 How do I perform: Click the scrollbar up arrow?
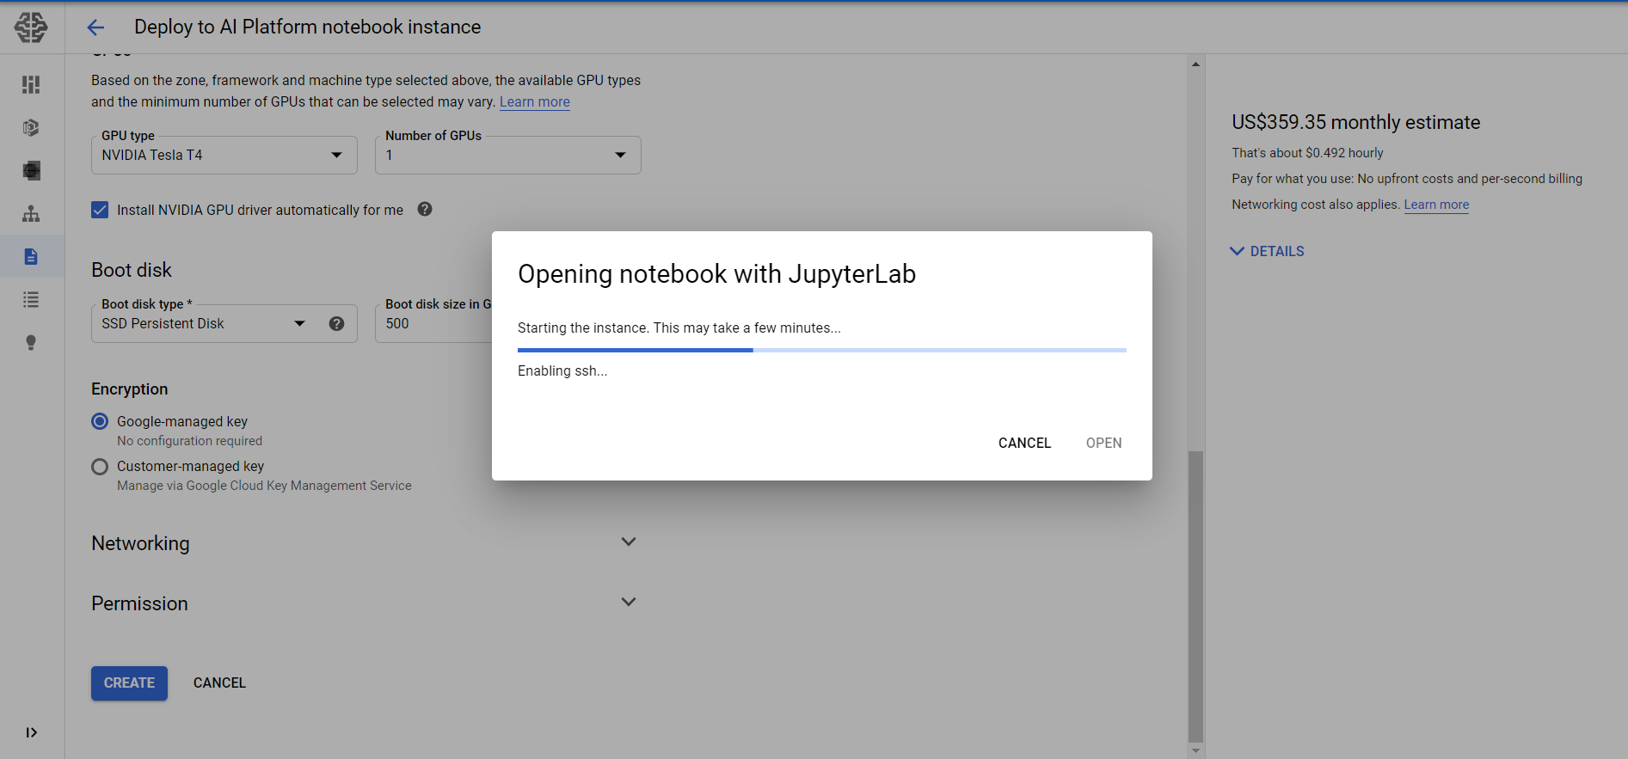pos(1195,64)
